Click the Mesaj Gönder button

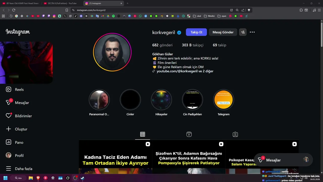point(223,32)
